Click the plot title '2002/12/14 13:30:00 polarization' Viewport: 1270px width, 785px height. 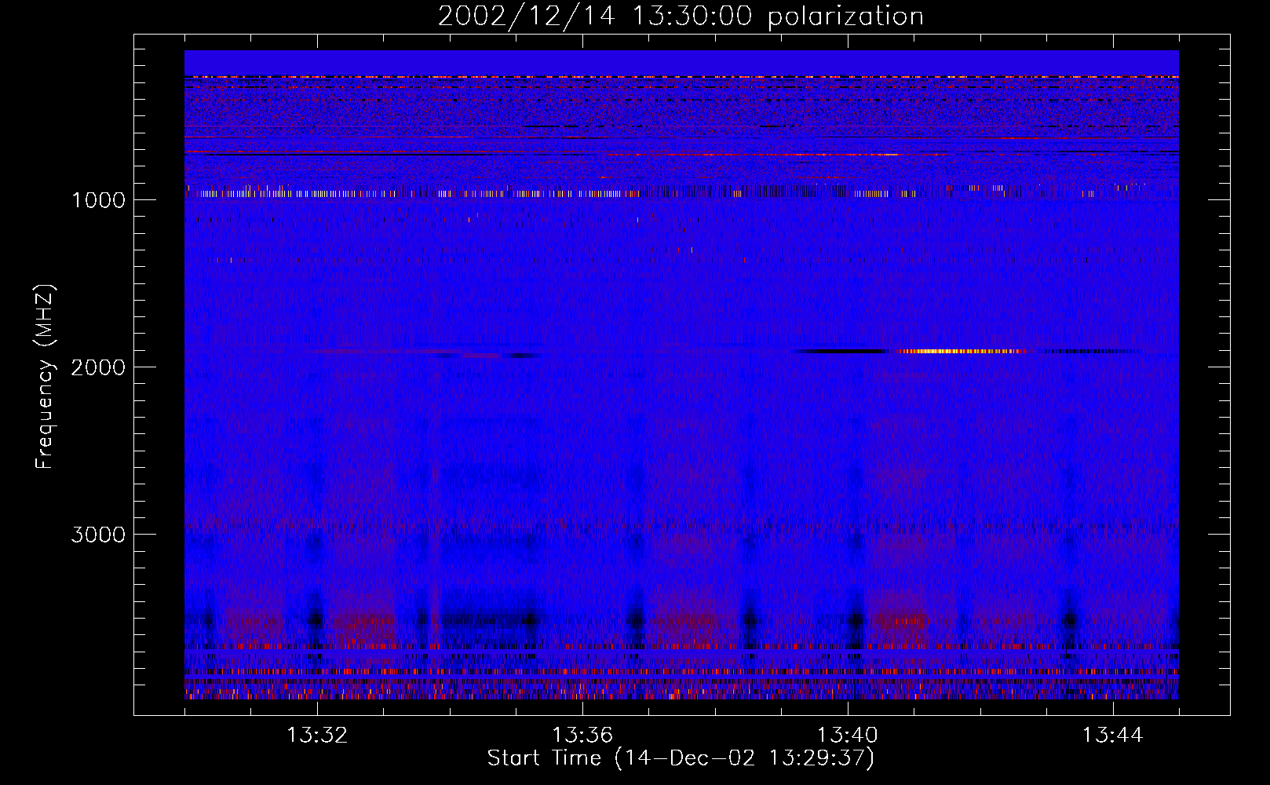pos(681,16)
